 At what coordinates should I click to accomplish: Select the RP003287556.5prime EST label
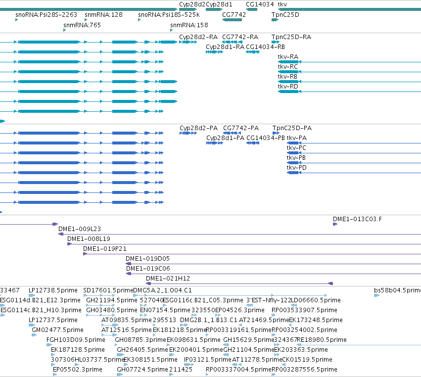(304, 370)
